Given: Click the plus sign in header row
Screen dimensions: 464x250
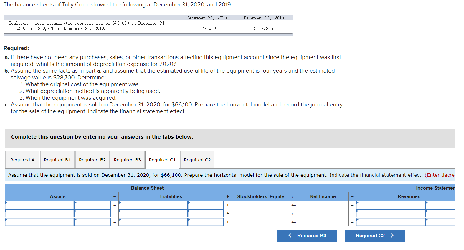Looking at the screenshot, I should pos(228,196).
